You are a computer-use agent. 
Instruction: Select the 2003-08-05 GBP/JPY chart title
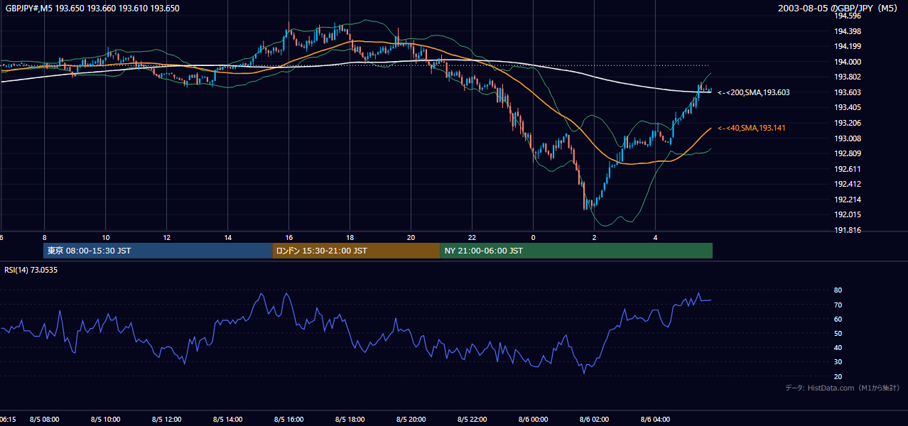[838, 8]
